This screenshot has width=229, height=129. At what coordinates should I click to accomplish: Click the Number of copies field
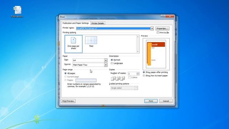click(132, 73)
